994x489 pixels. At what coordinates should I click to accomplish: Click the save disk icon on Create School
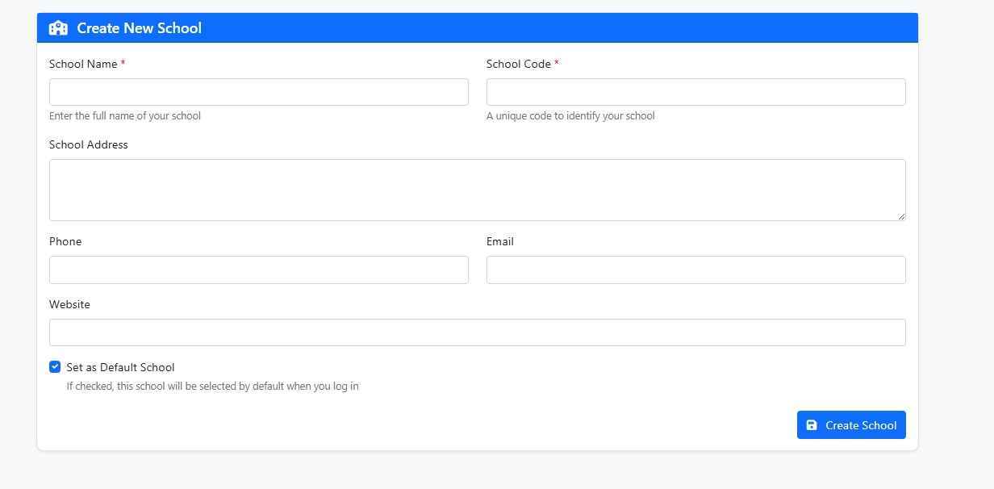tap(812, 424)
